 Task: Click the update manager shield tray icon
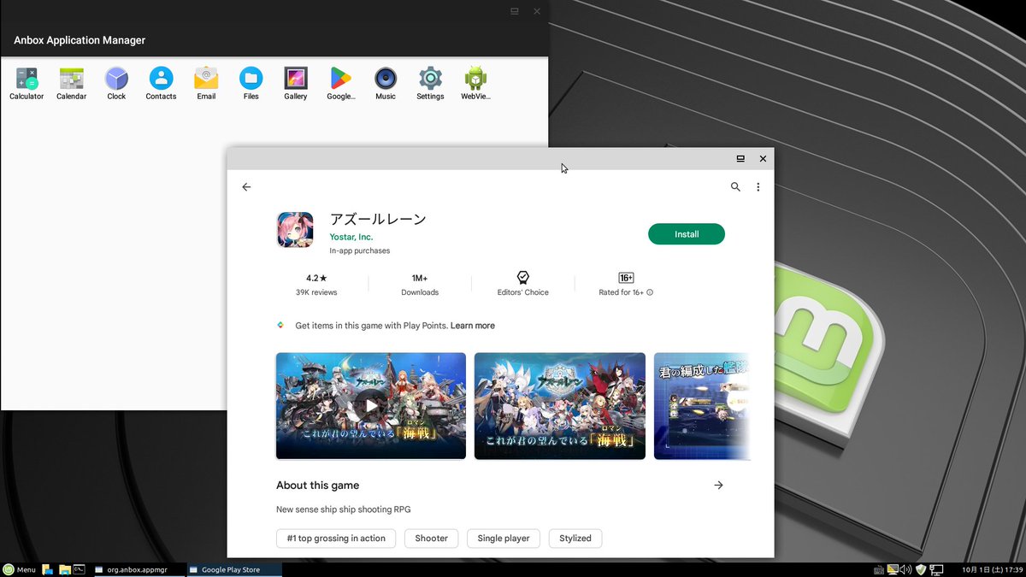[x=921, y=569]
